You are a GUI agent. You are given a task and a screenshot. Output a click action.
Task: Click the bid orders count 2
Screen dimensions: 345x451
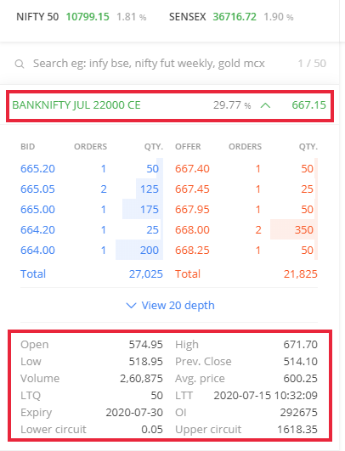point(104,189)
